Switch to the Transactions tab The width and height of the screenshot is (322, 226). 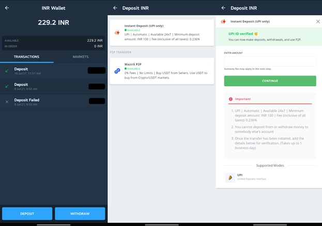[x=26, y=57]
